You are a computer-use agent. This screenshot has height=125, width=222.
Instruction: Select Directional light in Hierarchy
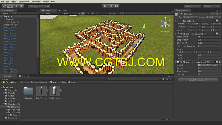coord(11,25)
